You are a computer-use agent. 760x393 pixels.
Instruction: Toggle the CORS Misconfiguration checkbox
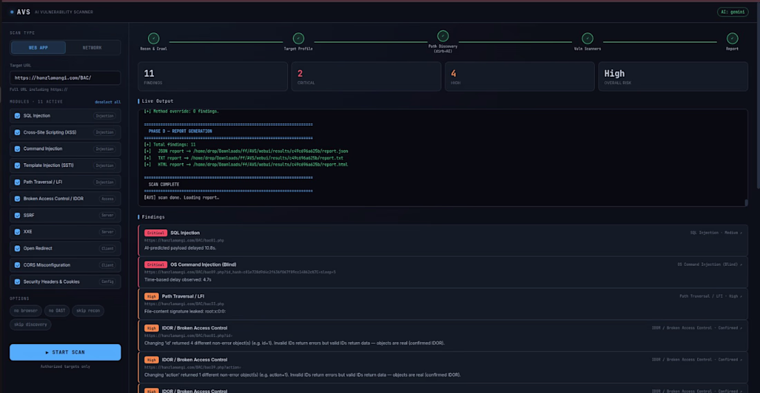tap(17, 265)
